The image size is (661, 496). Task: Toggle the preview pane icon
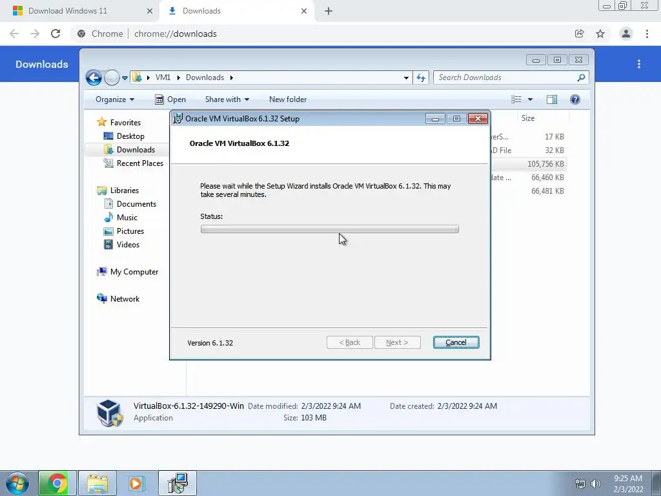(552, 99)
